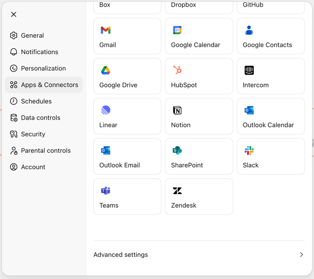This screenshot has width=314, height=279.
Task: Click the Google Drive triangle icon
Action: [105, 70]
